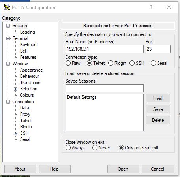Open Behaviour settings
Screen dimensions: 180x177
coord(30,76)
